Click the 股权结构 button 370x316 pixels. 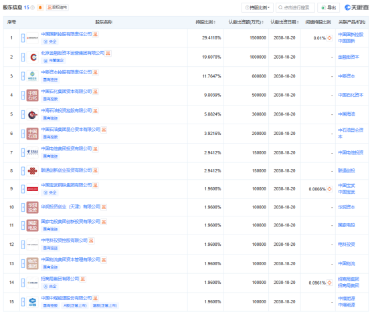[x=58, y=7]
